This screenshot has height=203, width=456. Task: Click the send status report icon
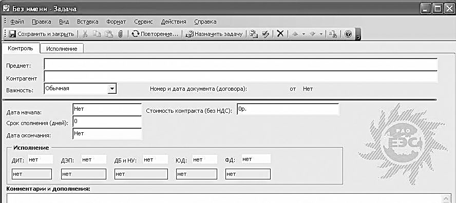coord(254,34)
